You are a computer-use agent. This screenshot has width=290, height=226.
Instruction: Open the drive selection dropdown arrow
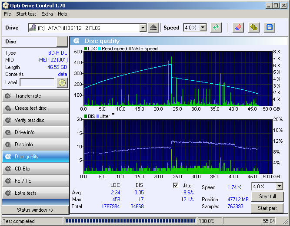pos(143,28)
